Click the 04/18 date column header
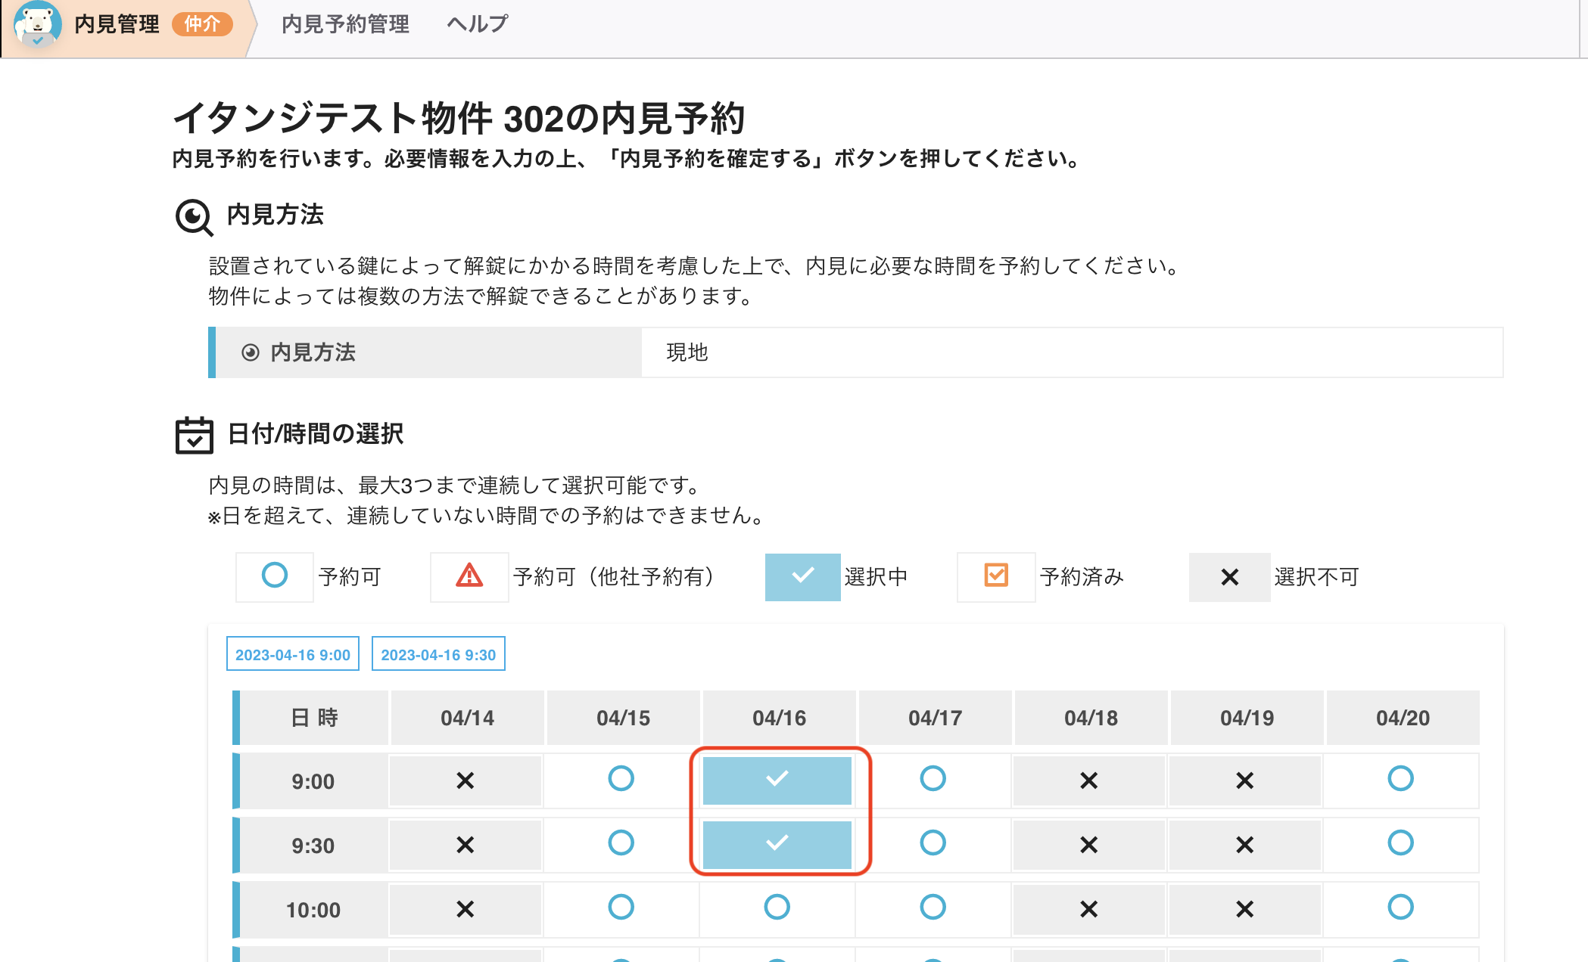Viewport: 1588px width, 962px height. 1091,718
